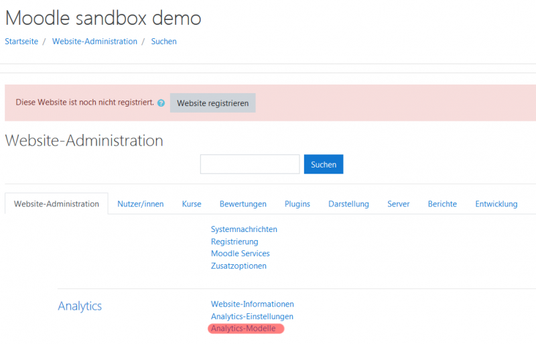
Task: Switch to the Entwicklung tab
Action: 496,204
